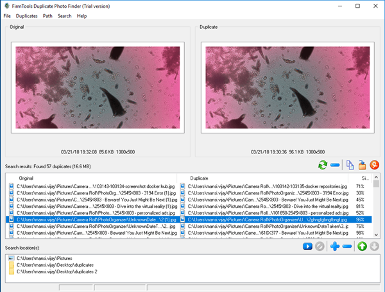385x292 pixels.
Task: Select C:\Users\mansi.vijay\Pictures search location
Action: point(44,259)
